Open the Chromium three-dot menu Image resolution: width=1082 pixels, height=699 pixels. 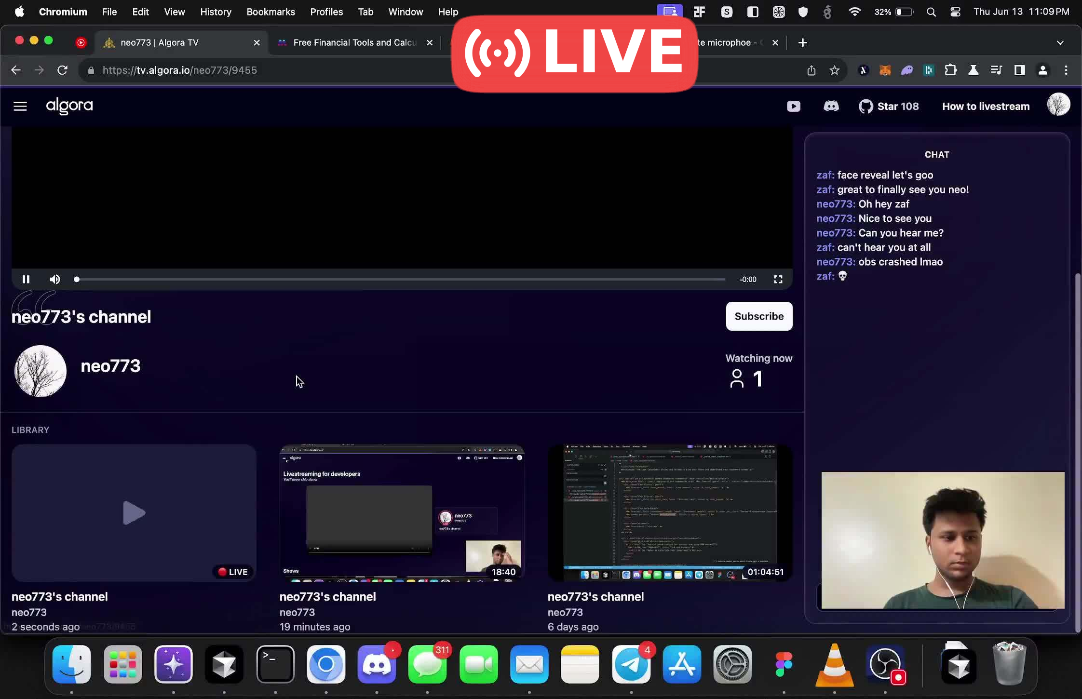(x=1066, y=70)
